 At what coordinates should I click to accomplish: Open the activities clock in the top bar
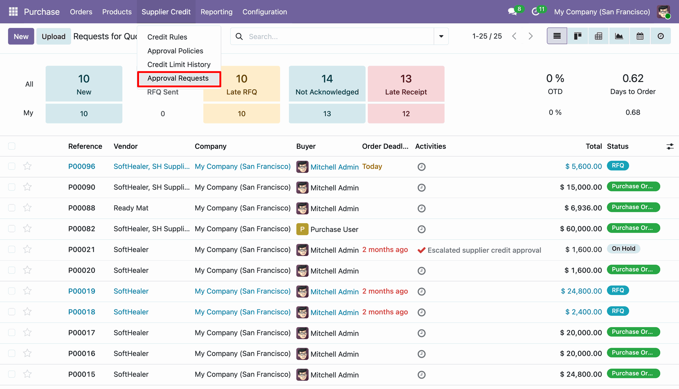pos(535,12)
